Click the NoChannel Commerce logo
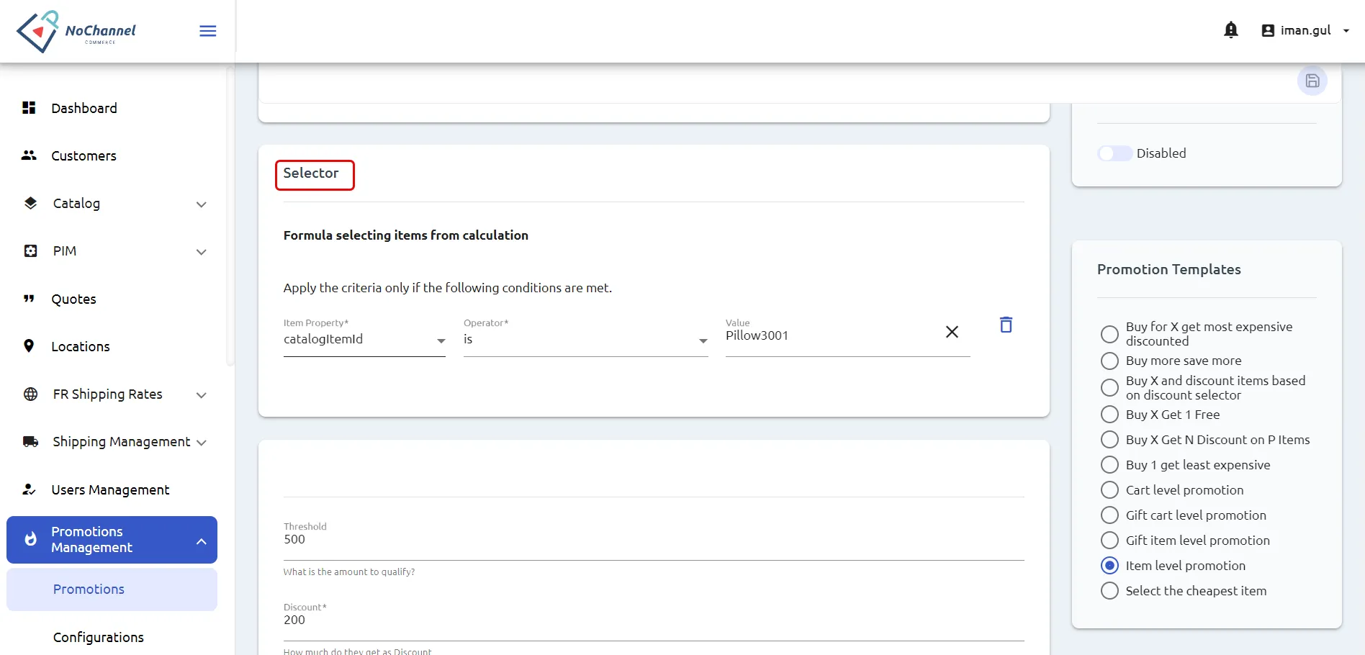1365x655 pixels. [76, 32]
